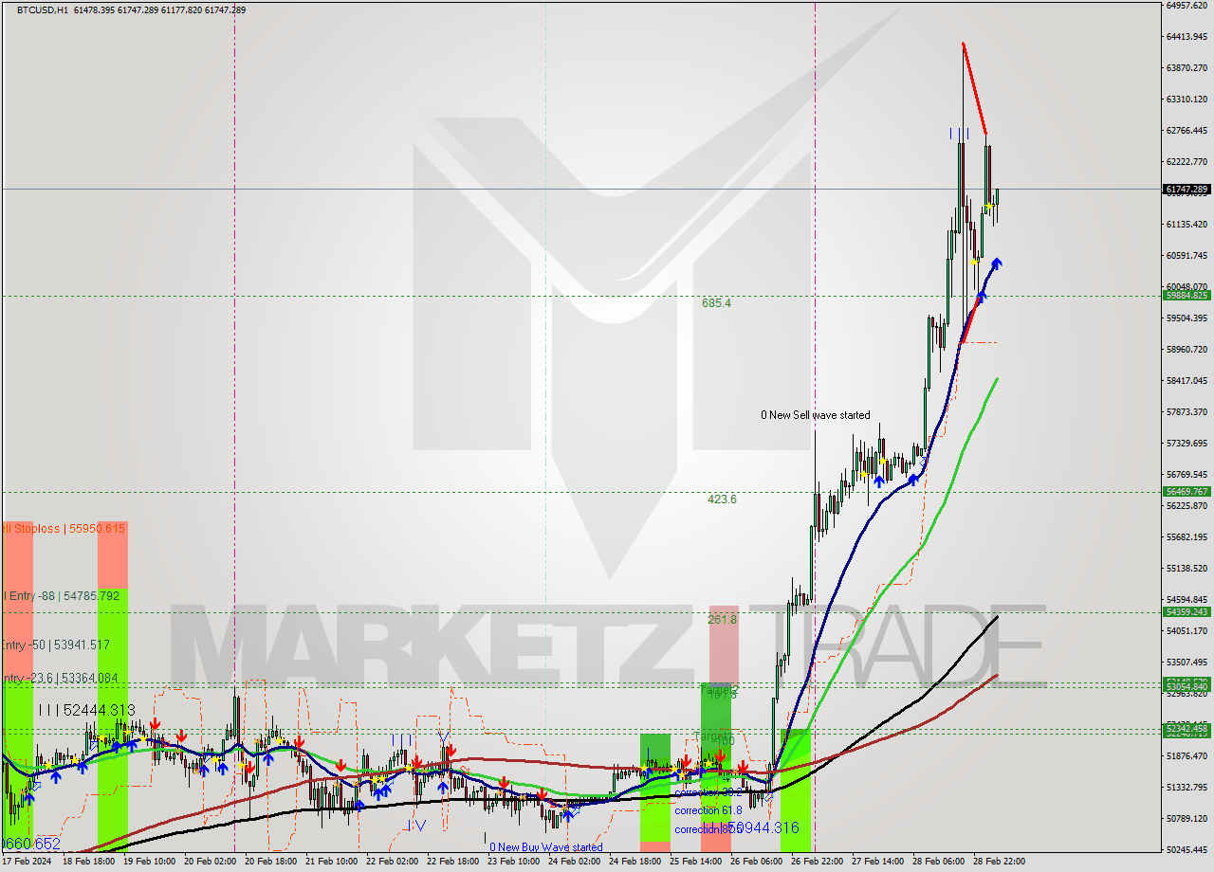Click the Entry -23.6 53364.084 label

61,679
